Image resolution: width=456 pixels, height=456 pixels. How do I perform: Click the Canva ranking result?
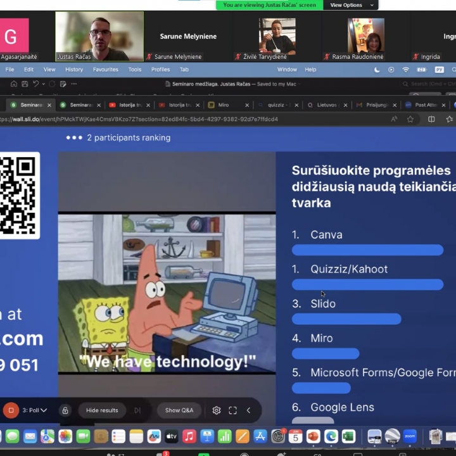(x=367, y=242)
